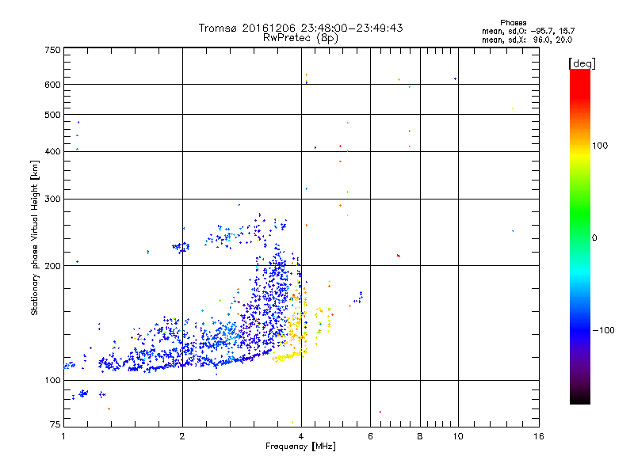
Task: Click the 'Stationary phase Virtual Height [km]' axis label
Action: 34,237
